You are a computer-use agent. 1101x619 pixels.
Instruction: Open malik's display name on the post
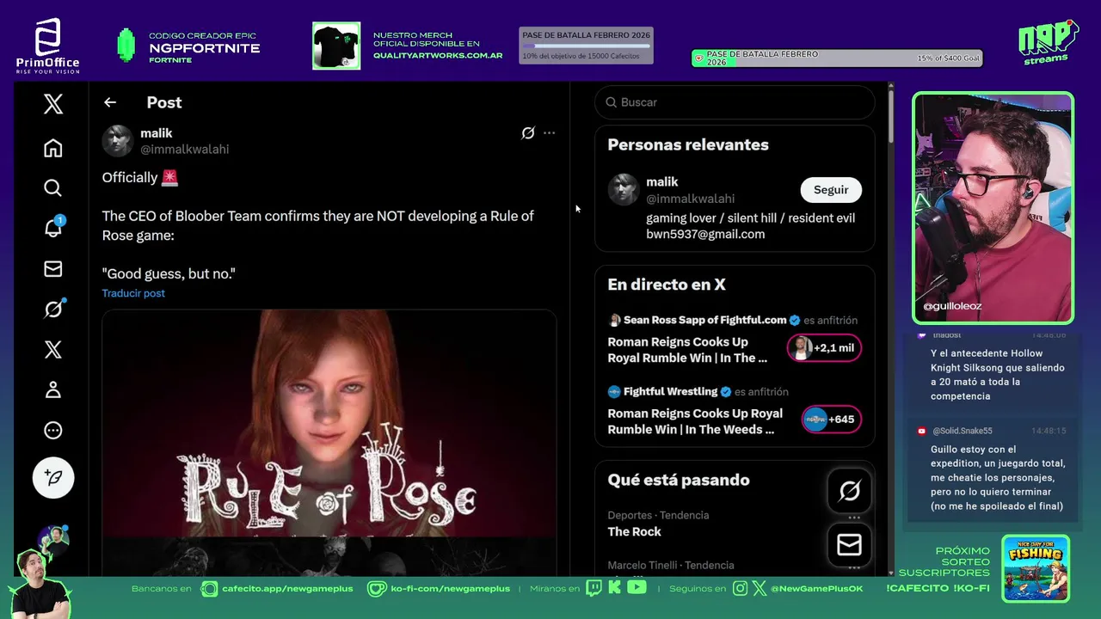[x=157, y=133]
